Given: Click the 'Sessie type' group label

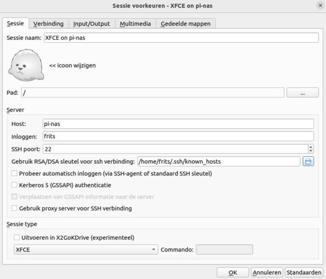Looking at the screenshot, I should click(x=22, y=224).
